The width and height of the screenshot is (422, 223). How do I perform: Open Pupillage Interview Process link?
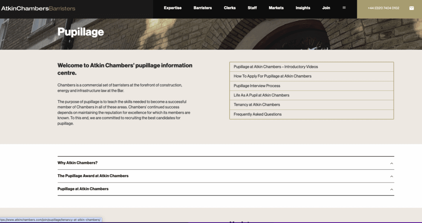(257, 86)
